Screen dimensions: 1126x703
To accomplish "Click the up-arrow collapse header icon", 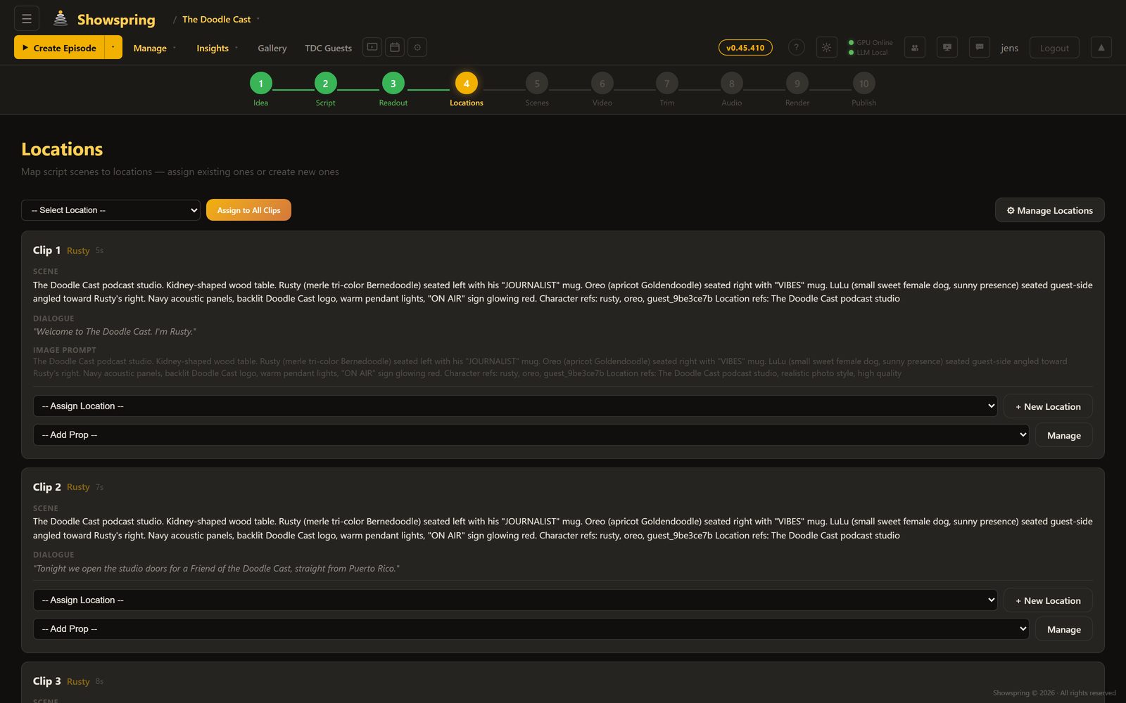I will (x=1101, y=47).
